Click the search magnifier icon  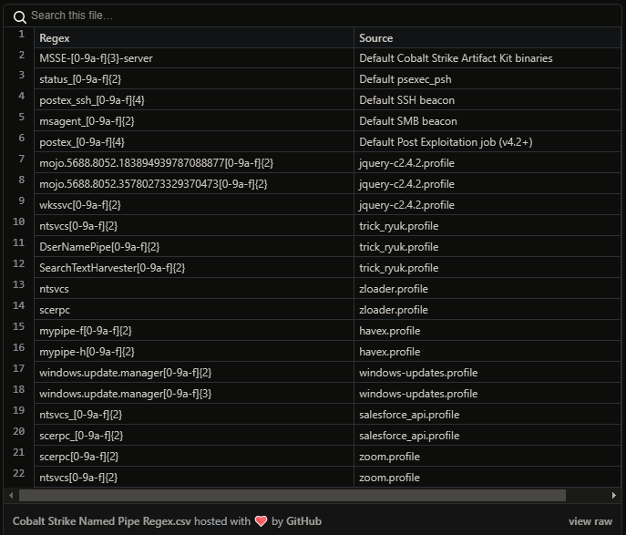pos(19,16)
